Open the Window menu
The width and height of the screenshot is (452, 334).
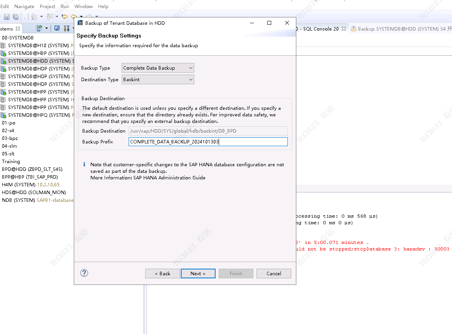83,7
